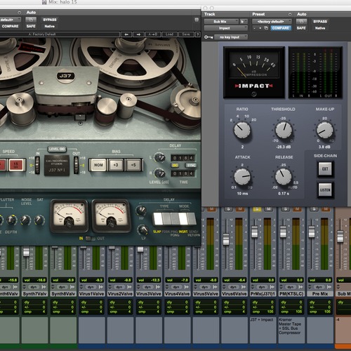Click the J37 delay HP filter knob
Screen dimensions: 351x351
[141, 211]
